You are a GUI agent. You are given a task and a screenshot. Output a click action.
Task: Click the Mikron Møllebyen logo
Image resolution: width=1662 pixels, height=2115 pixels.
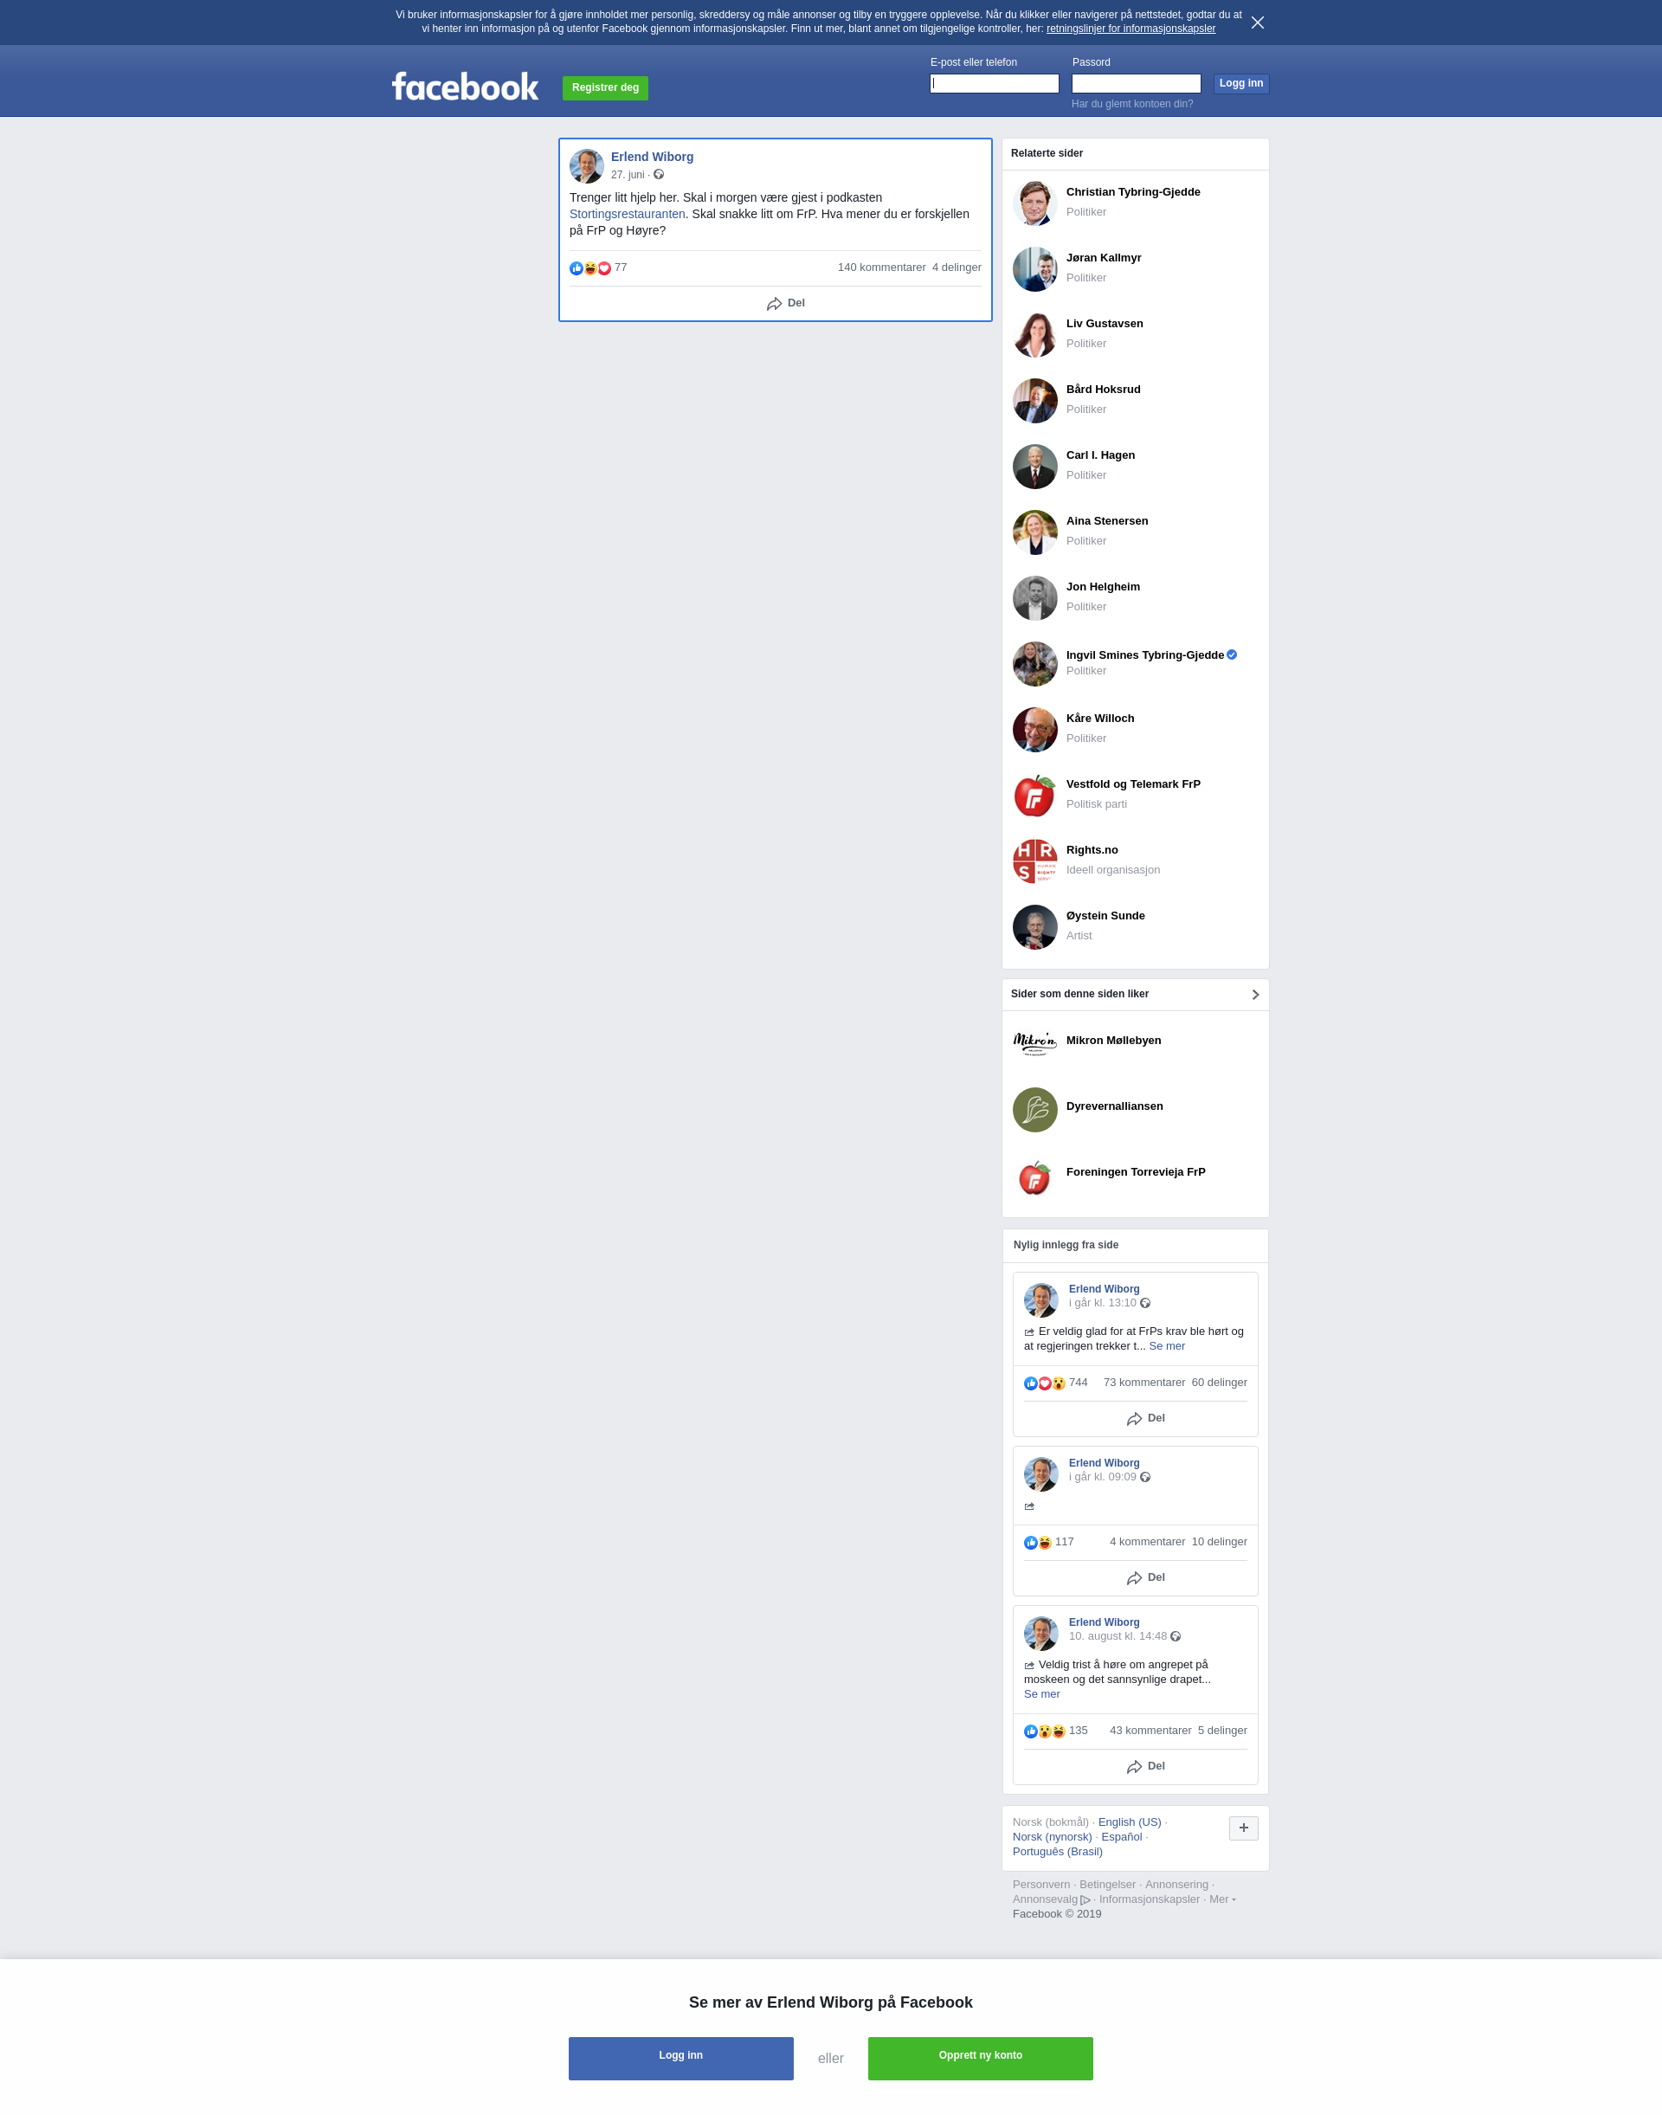pos(1034,1043)
